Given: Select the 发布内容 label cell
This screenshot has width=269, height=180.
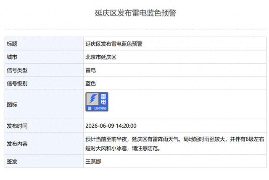Looking at the screenshot, I should point(44,144).
